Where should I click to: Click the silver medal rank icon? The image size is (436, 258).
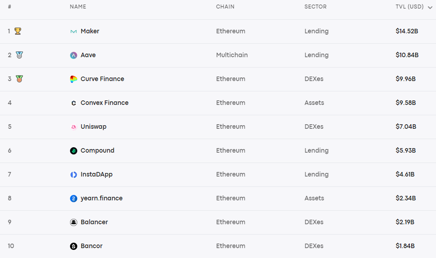tap(19, 55)
